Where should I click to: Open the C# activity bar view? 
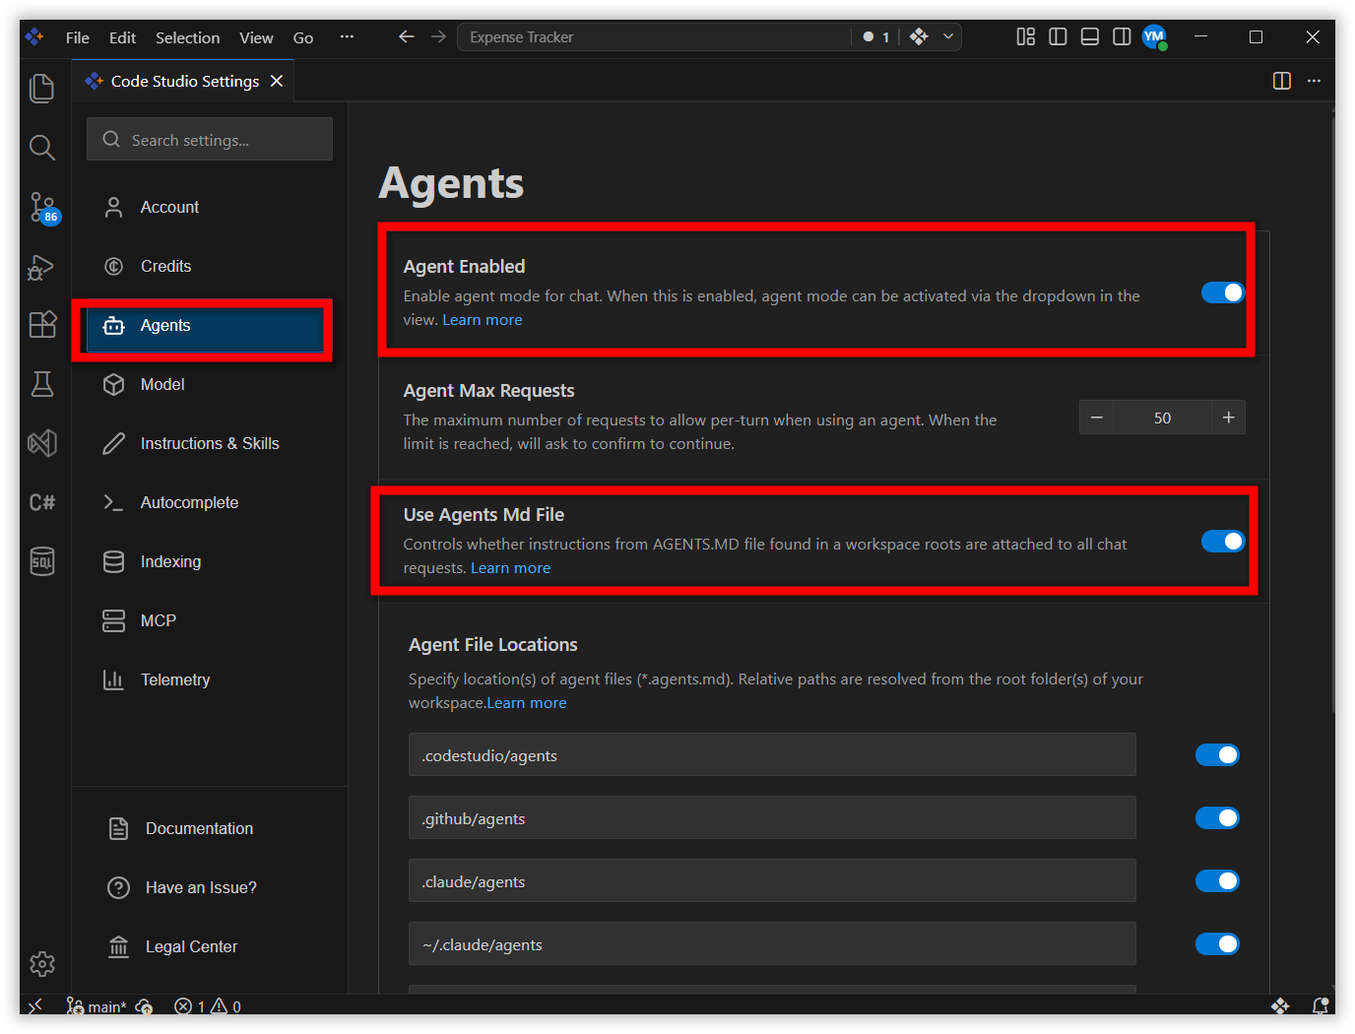tap(42, 502)
